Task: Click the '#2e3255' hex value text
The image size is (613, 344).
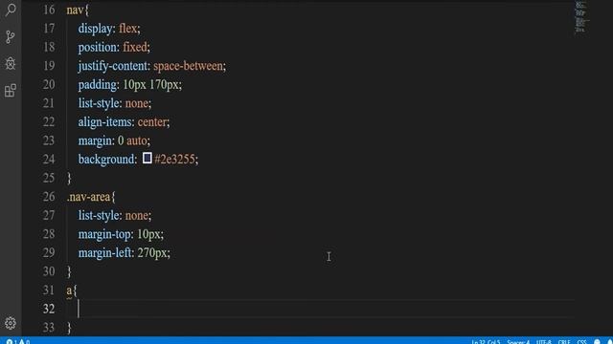Action: (x=174, y=160)
